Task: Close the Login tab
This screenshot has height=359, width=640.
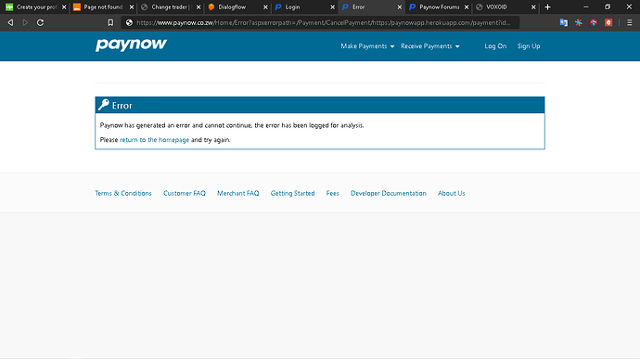Action: (332, 6)
